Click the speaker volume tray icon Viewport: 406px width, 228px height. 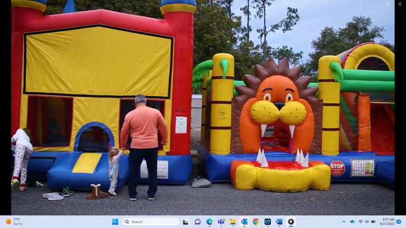pyautogui.click(x=367, y=222)
